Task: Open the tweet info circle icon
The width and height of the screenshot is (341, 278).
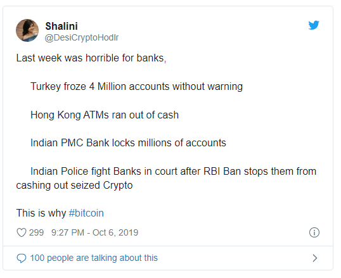Action: (x=314, y=232)
